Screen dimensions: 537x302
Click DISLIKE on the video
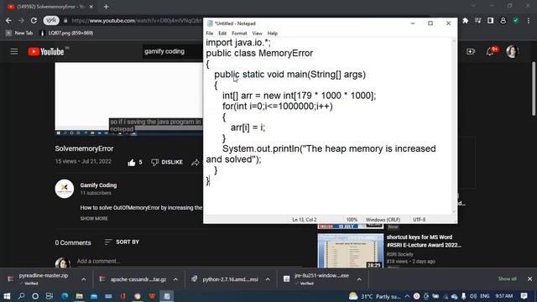pyautogui.click(x=167, y=162)
